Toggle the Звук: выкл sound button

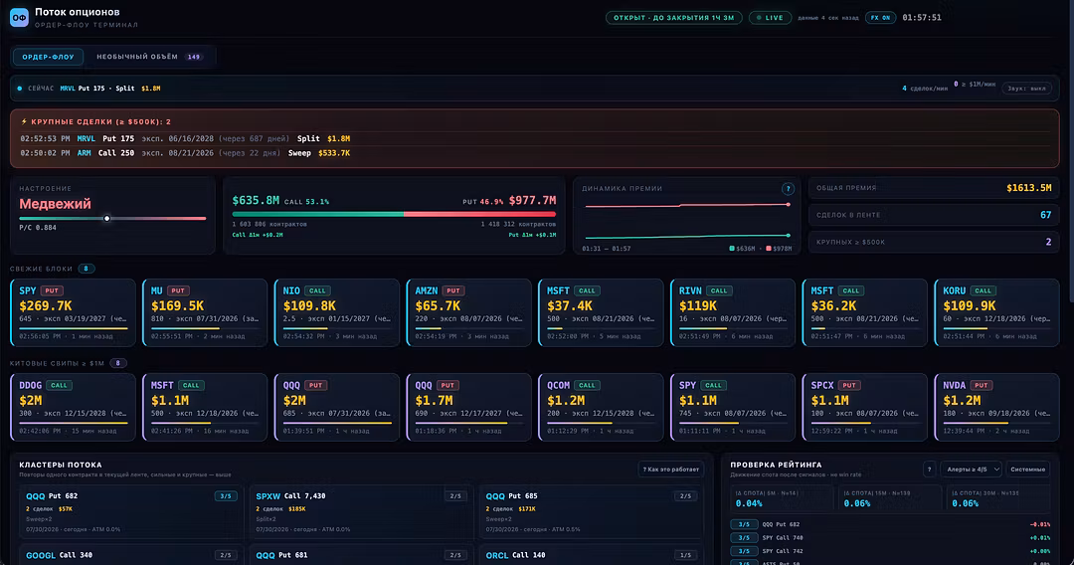pos(1026,89)
